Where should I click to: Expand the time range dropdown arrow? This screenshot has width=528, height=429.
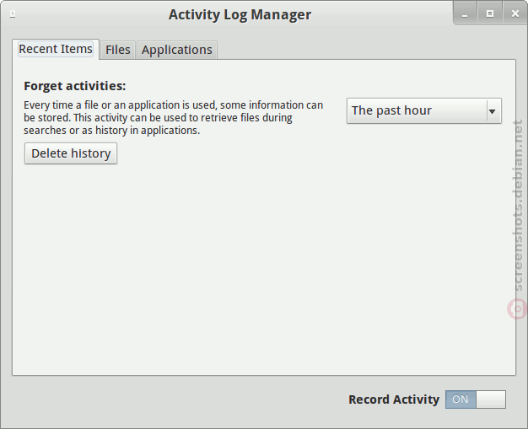point(492,111)
